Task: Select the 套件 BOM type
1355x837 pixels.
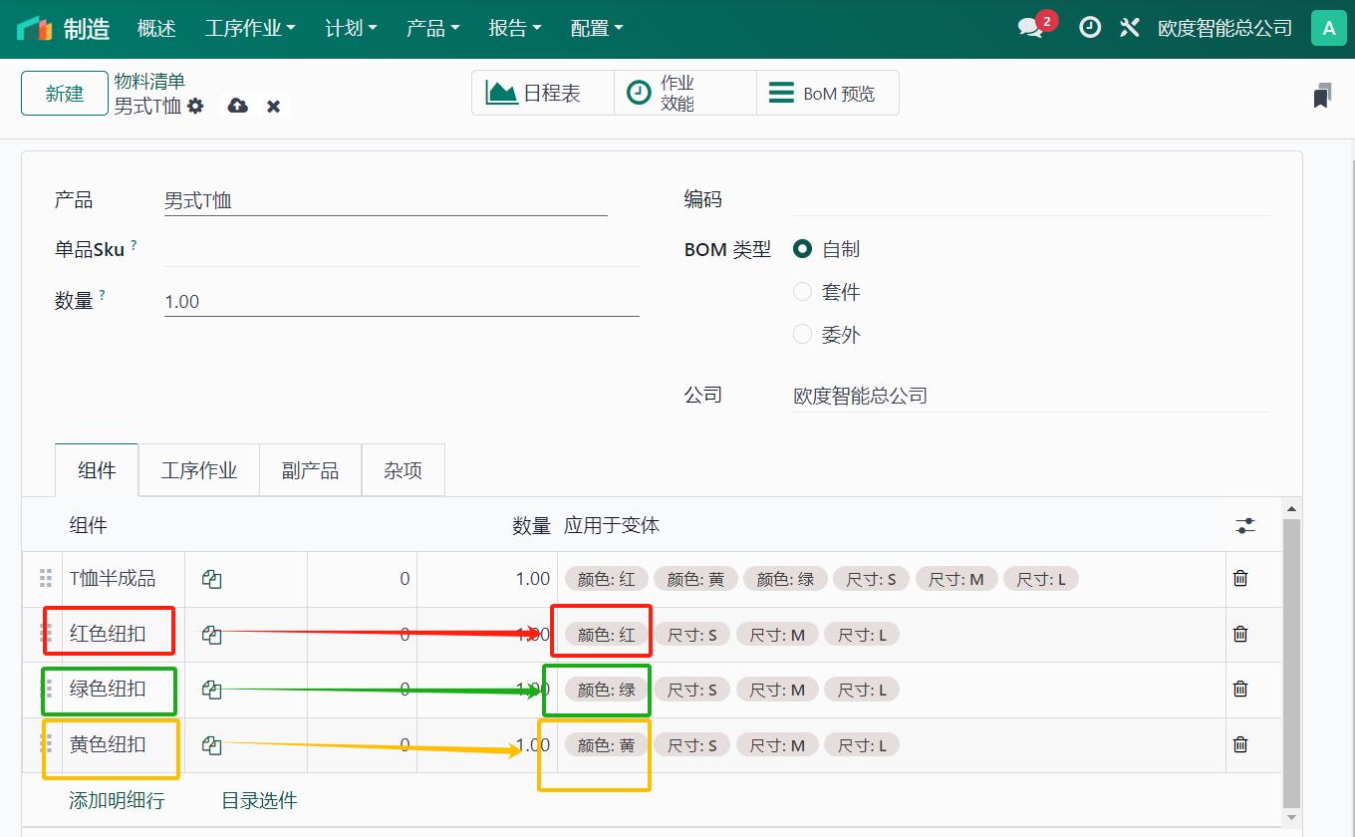Action: [x=803, y=292]
